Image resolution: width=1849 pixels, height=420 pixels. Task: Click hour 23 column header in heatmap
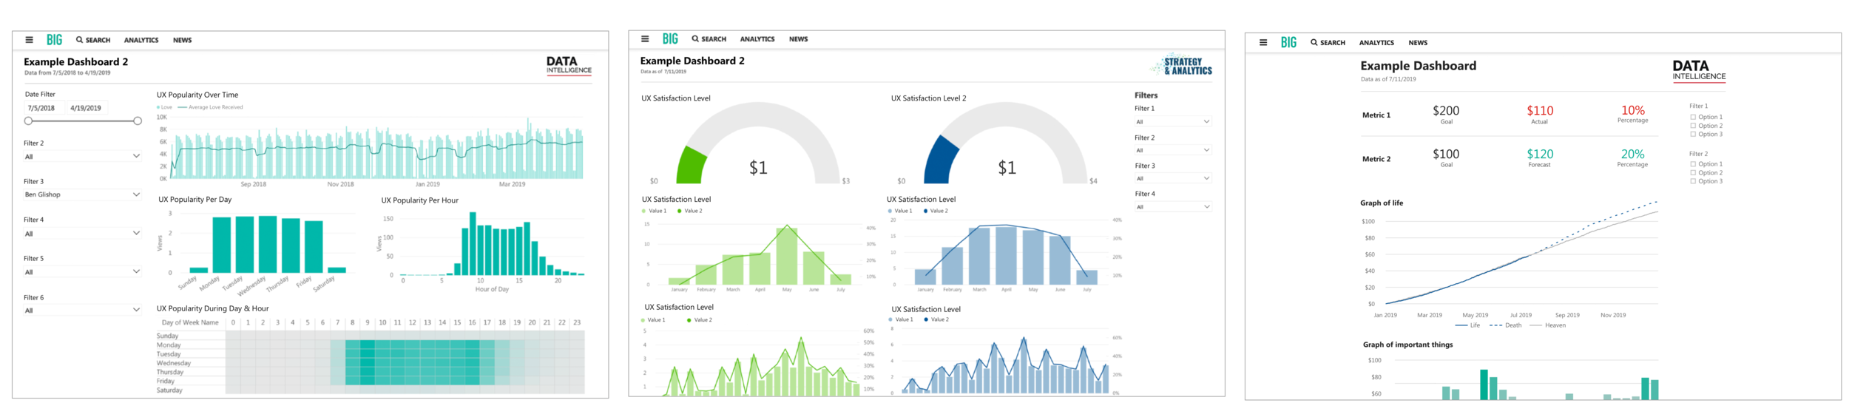point(577,322)
